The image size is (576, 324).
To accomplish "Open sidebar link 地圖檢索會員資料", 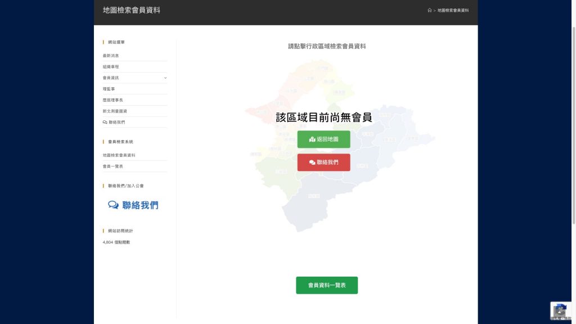I will tap(119, 155).
